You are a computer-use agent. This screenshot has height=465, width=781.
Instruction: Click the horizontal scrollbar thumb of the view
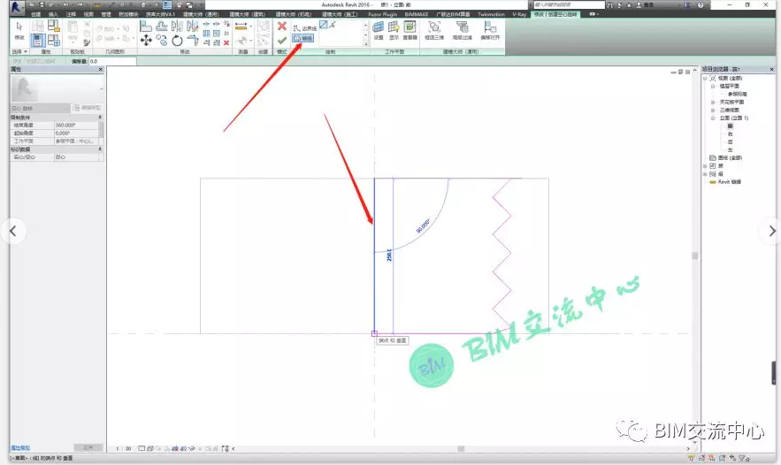pos(461,448)
